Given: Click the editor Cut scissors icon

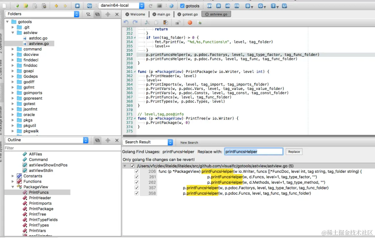Looking at the screenshot, I should tap(147, 22).
